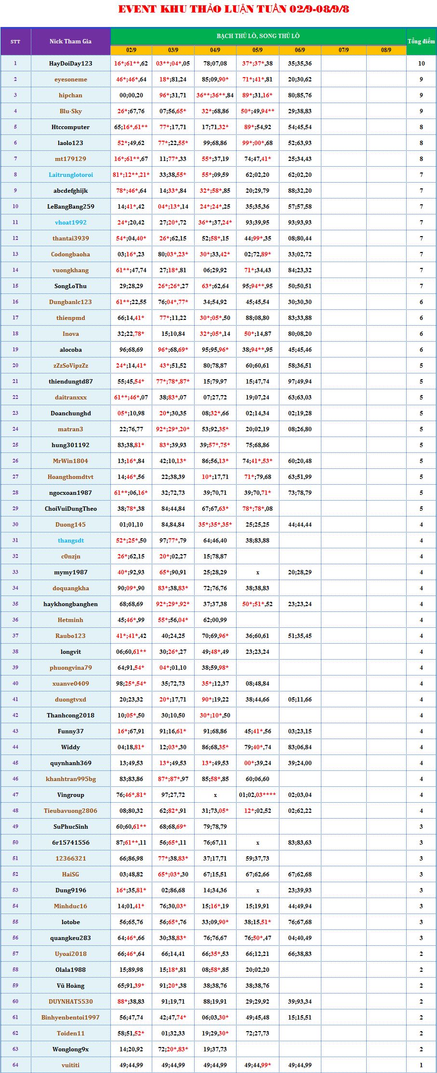Viewport: 437px width, 1073px height.
Task: Click the HayDoiDay123 nickname
Action: (x=70, y=64)
